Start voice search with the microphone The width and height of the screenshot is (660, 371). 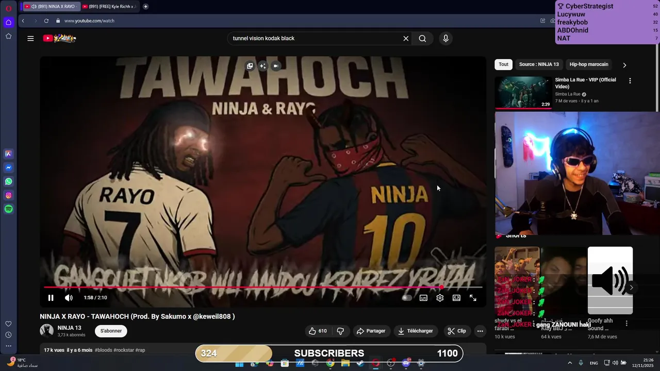coord(446,38)
